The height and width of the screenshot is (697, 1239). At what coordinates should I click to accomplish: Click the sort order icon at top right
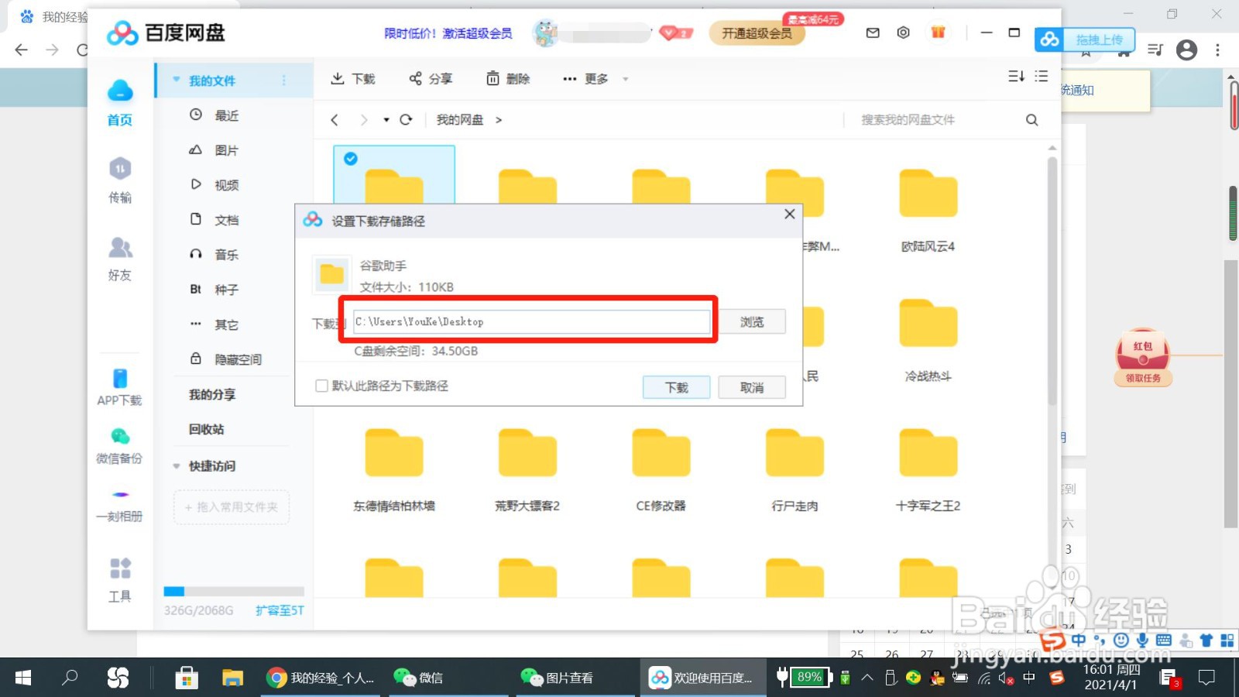pos(1016,77)
